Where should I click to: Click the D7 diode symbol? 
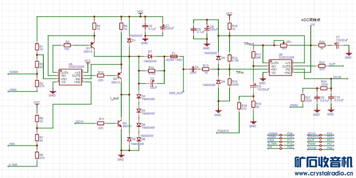coord(149,56)
